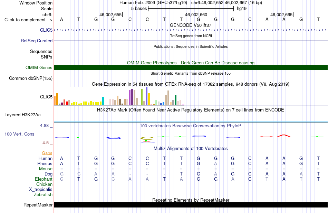Click the Window Position label
This screenshot has width=328, height=213.
[x=36, y=3]
